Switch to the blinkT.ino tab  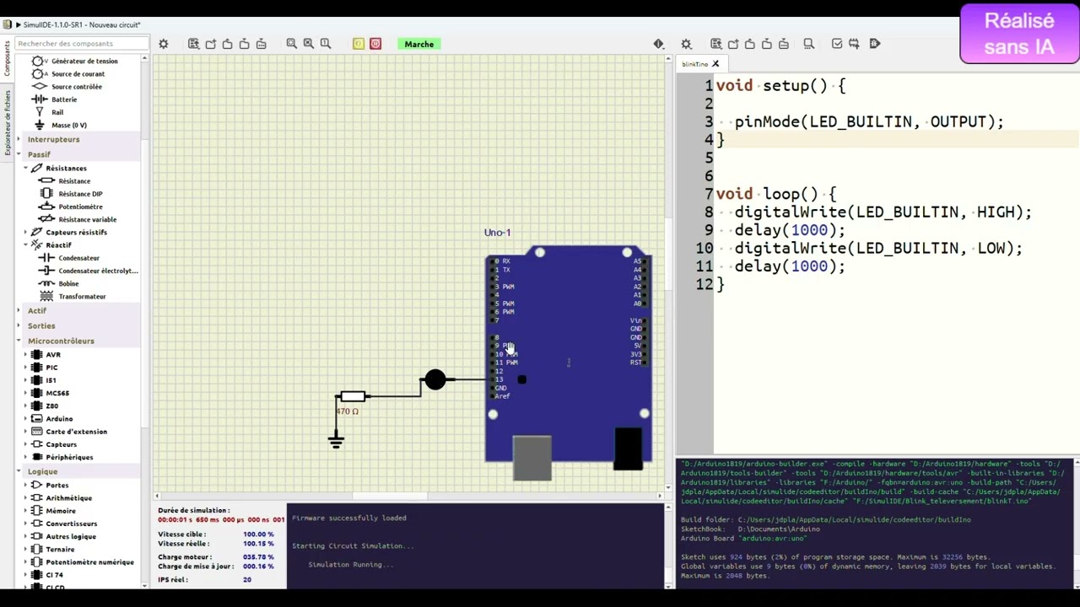pos(694,64)
